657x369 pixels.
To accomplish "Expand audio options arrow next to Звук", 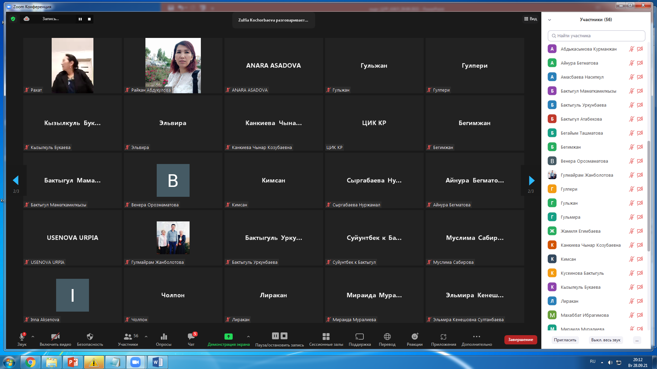I will [33, 337].
